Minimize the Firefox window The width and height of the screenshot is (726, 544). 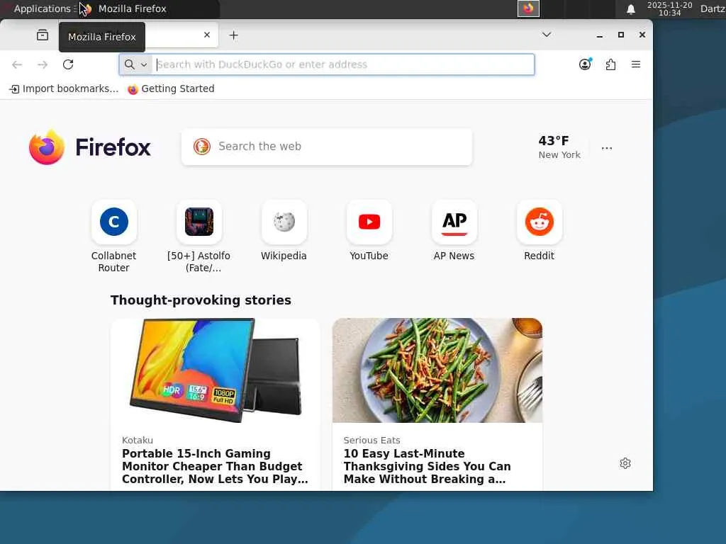click(600, 35)
